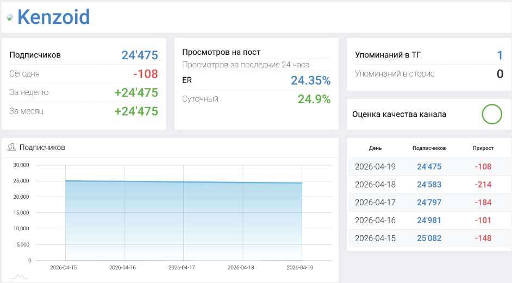This screenshot has height=283, width=512.
Task: Click the Прирост column header
Action: (483, 148)
